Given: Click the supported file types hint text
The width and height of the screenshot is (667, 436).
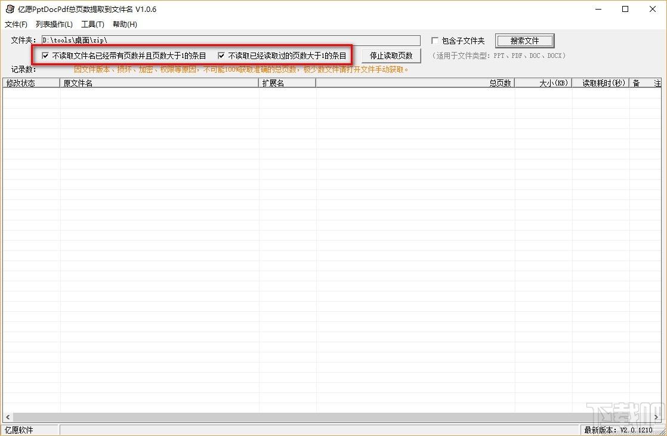Looking at the screenshot, I should (499, 56).
